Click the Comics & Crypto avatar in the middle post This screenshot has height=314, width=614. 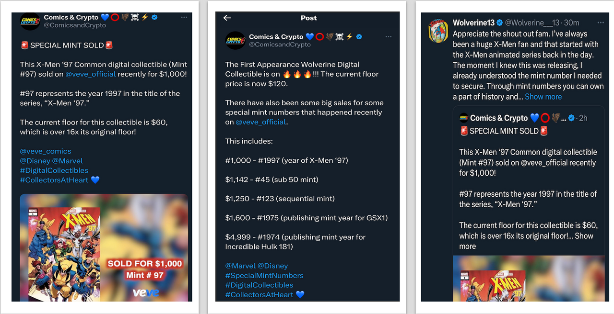(236, 40)
